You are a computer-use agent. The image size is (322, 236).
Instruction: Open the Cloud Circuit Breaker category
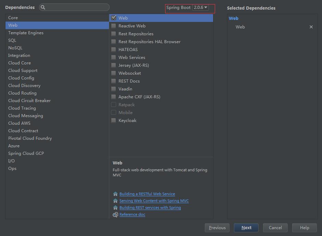tap(57, 100)
